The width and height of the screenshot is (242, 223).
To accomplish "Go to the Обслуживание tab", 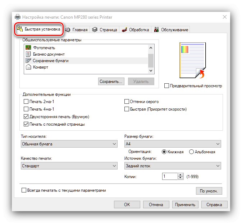I will click(x=171, y=29).
